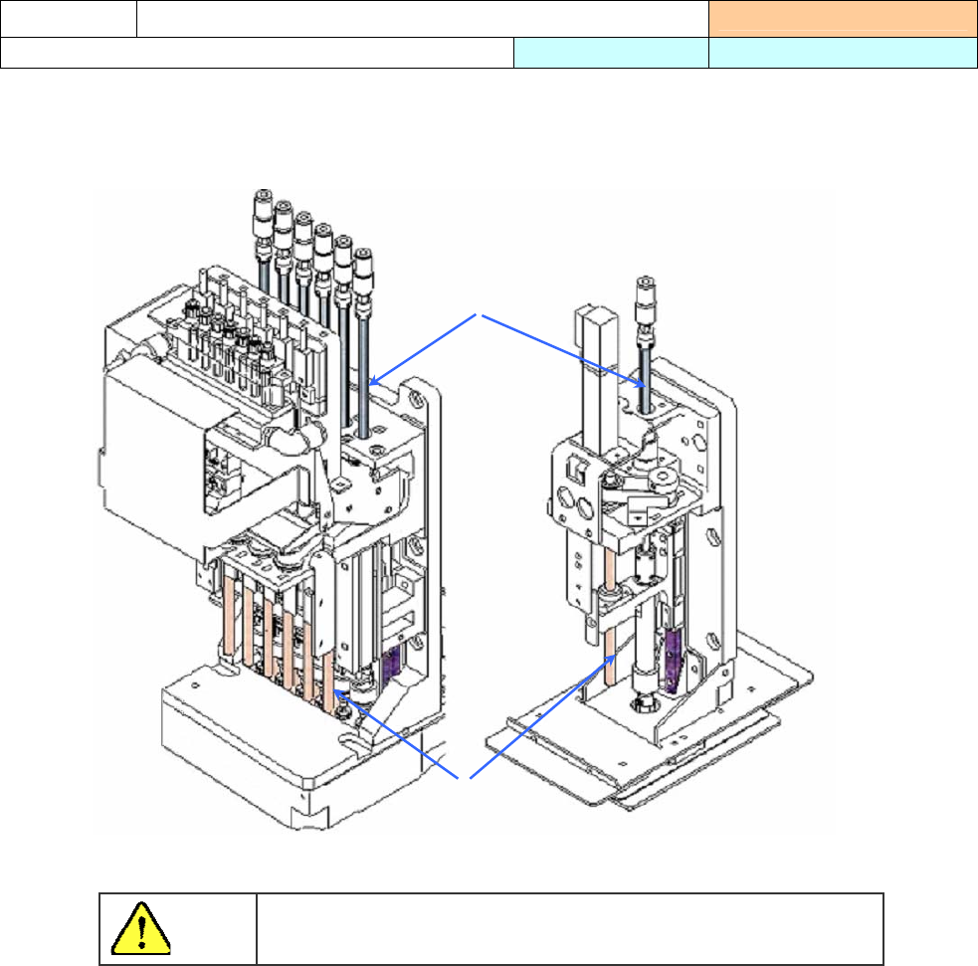Click the orange header cell
The image size is (978, 966).
[843, 19]
